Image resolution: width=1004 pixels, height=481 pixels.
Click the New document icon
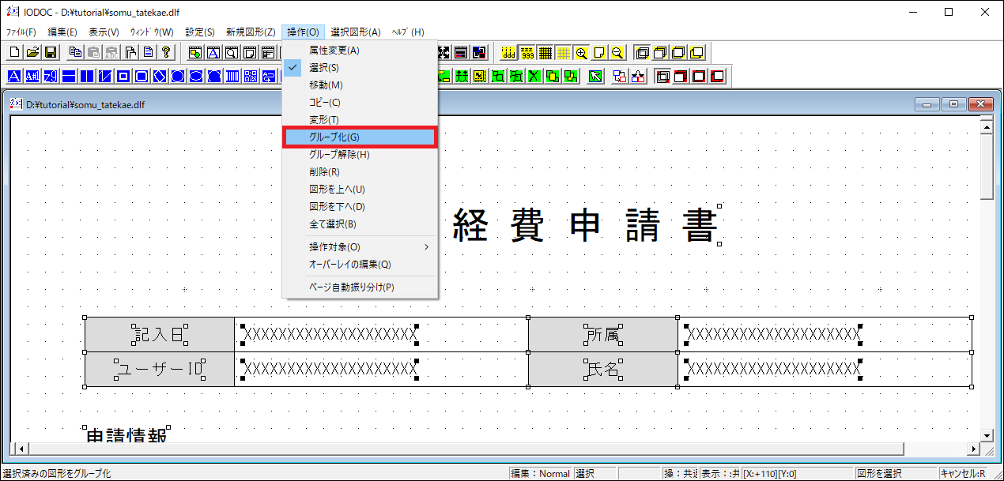14,52
